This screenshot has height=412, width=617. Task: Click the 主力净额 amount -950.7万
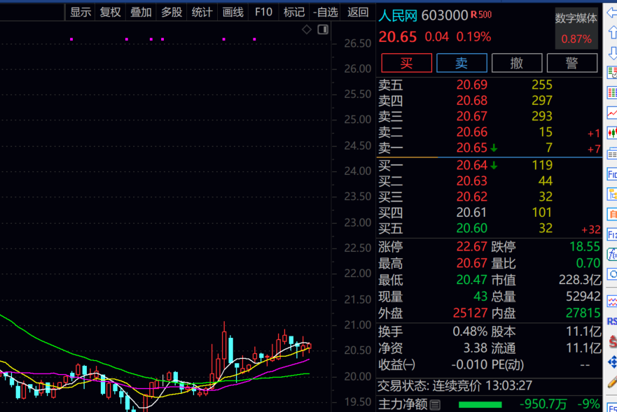pos(543,404)
